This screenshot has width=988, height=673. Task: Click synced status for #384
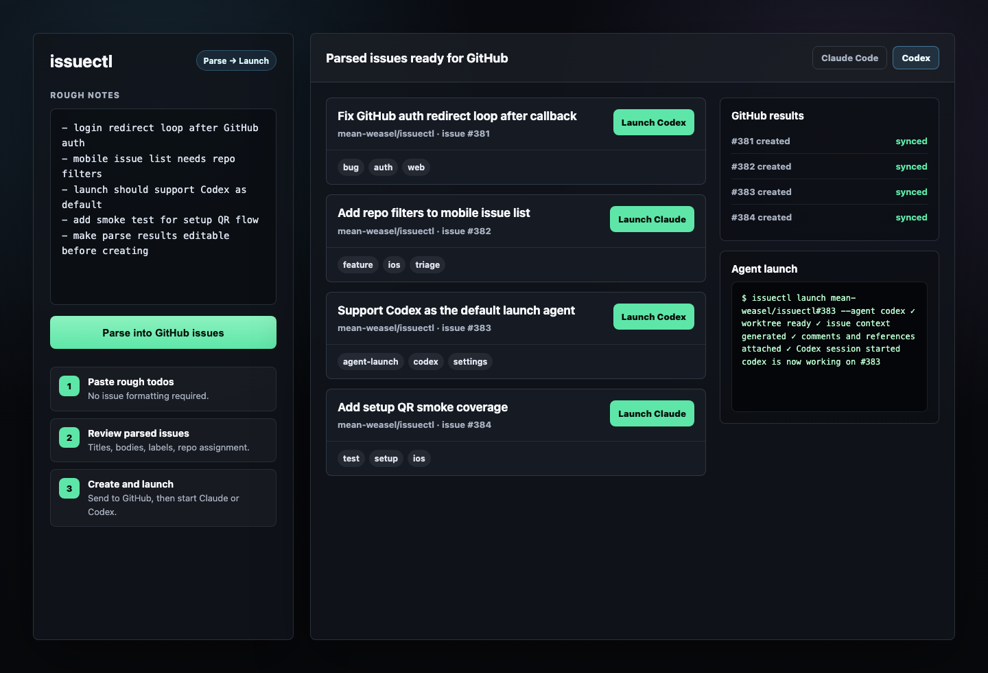tap(911, 217)
